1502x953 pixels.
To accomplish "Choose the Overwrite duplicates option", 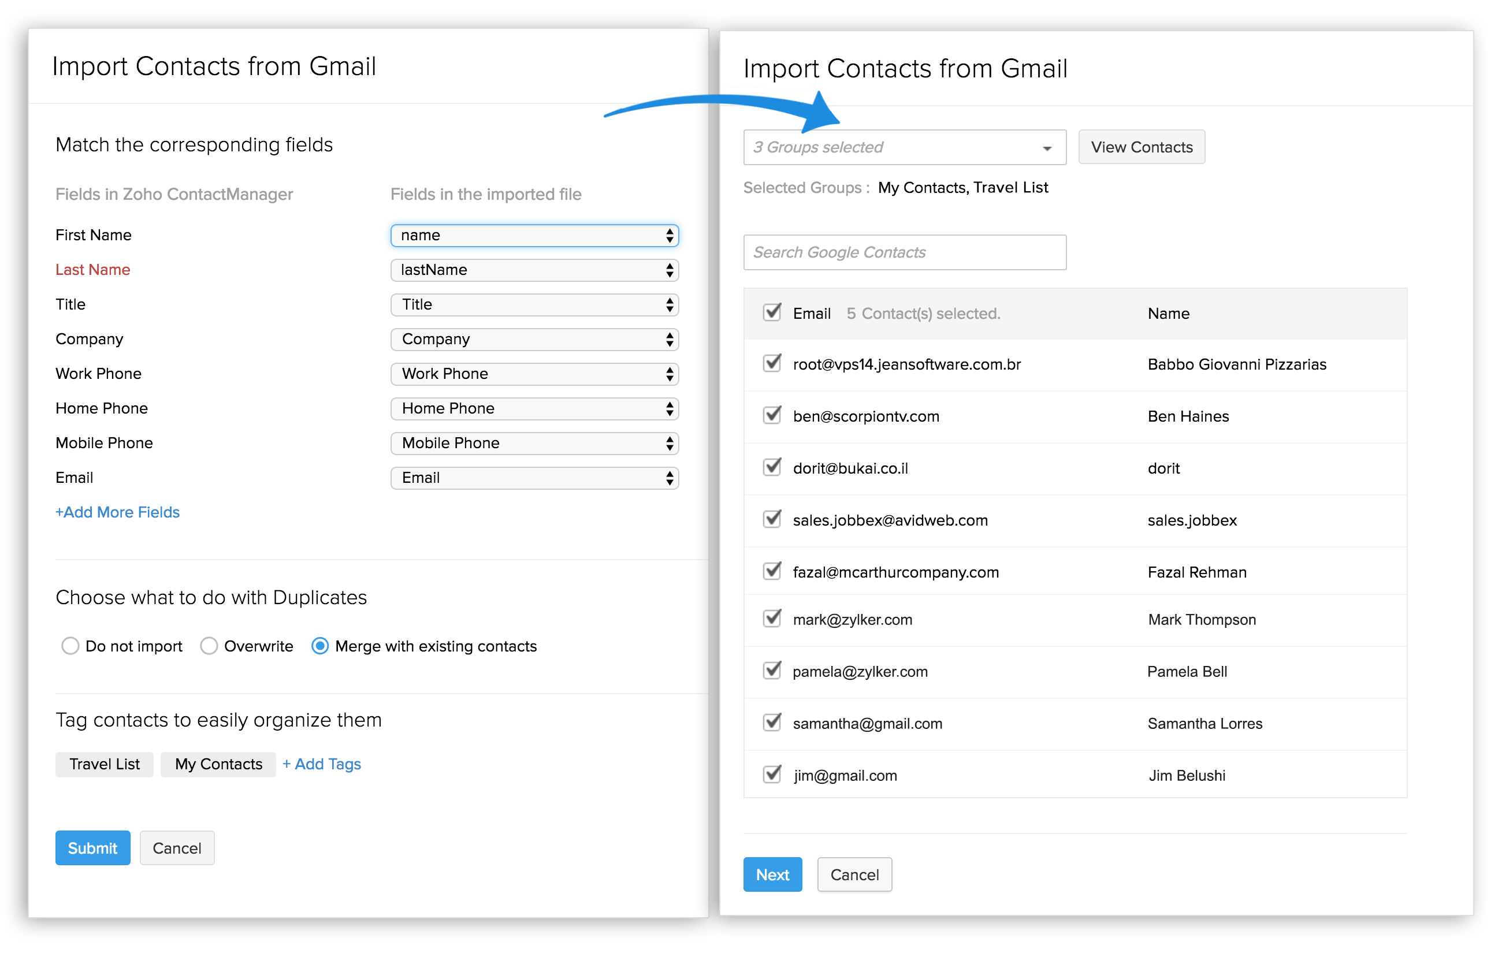I will (x=209, y=646).
